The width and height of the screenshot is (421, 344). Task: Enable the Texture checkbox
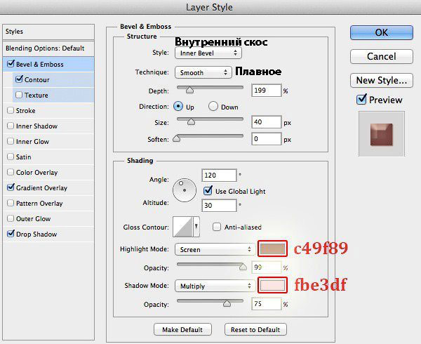19,95
